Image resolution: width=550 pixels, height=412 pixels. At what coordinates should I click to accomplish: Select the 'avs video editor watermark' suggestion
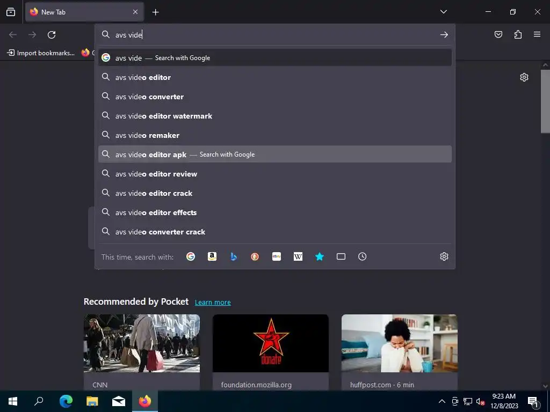pos(275,116)
